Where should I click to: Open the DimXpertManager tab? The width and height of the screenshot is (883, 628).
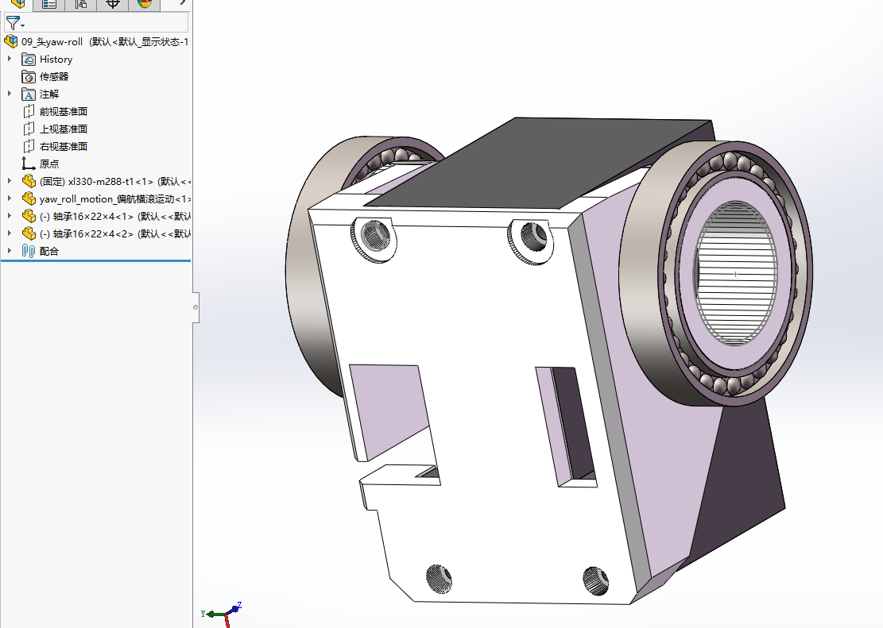[113, 5]
